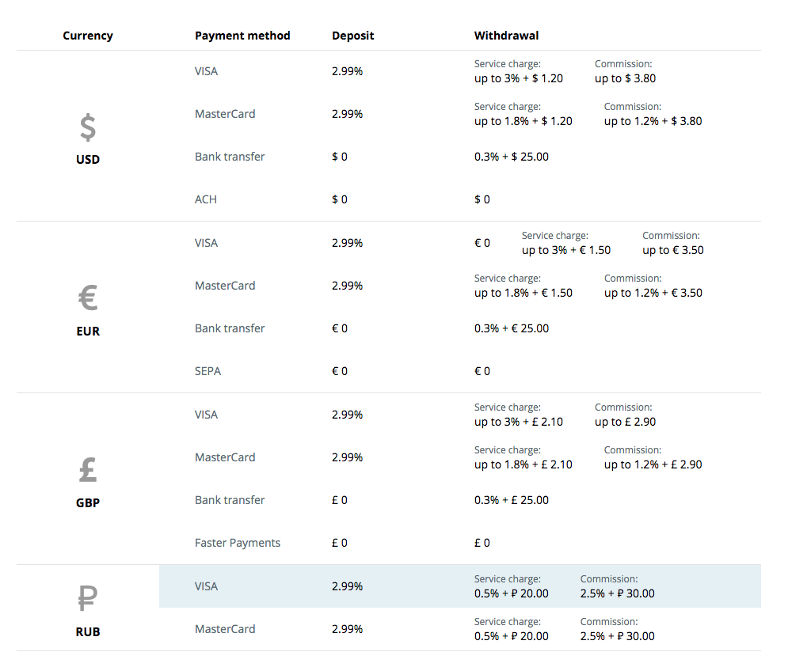Click the USD VISA payment method
Screen dimensions: 788x671
coord(206,71)
